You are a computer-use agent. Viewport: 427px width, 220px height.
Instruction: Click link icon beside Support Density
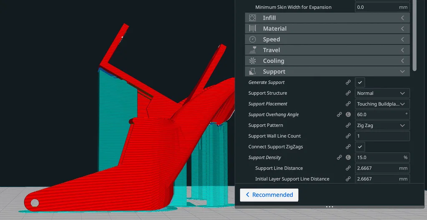point(339,158)
